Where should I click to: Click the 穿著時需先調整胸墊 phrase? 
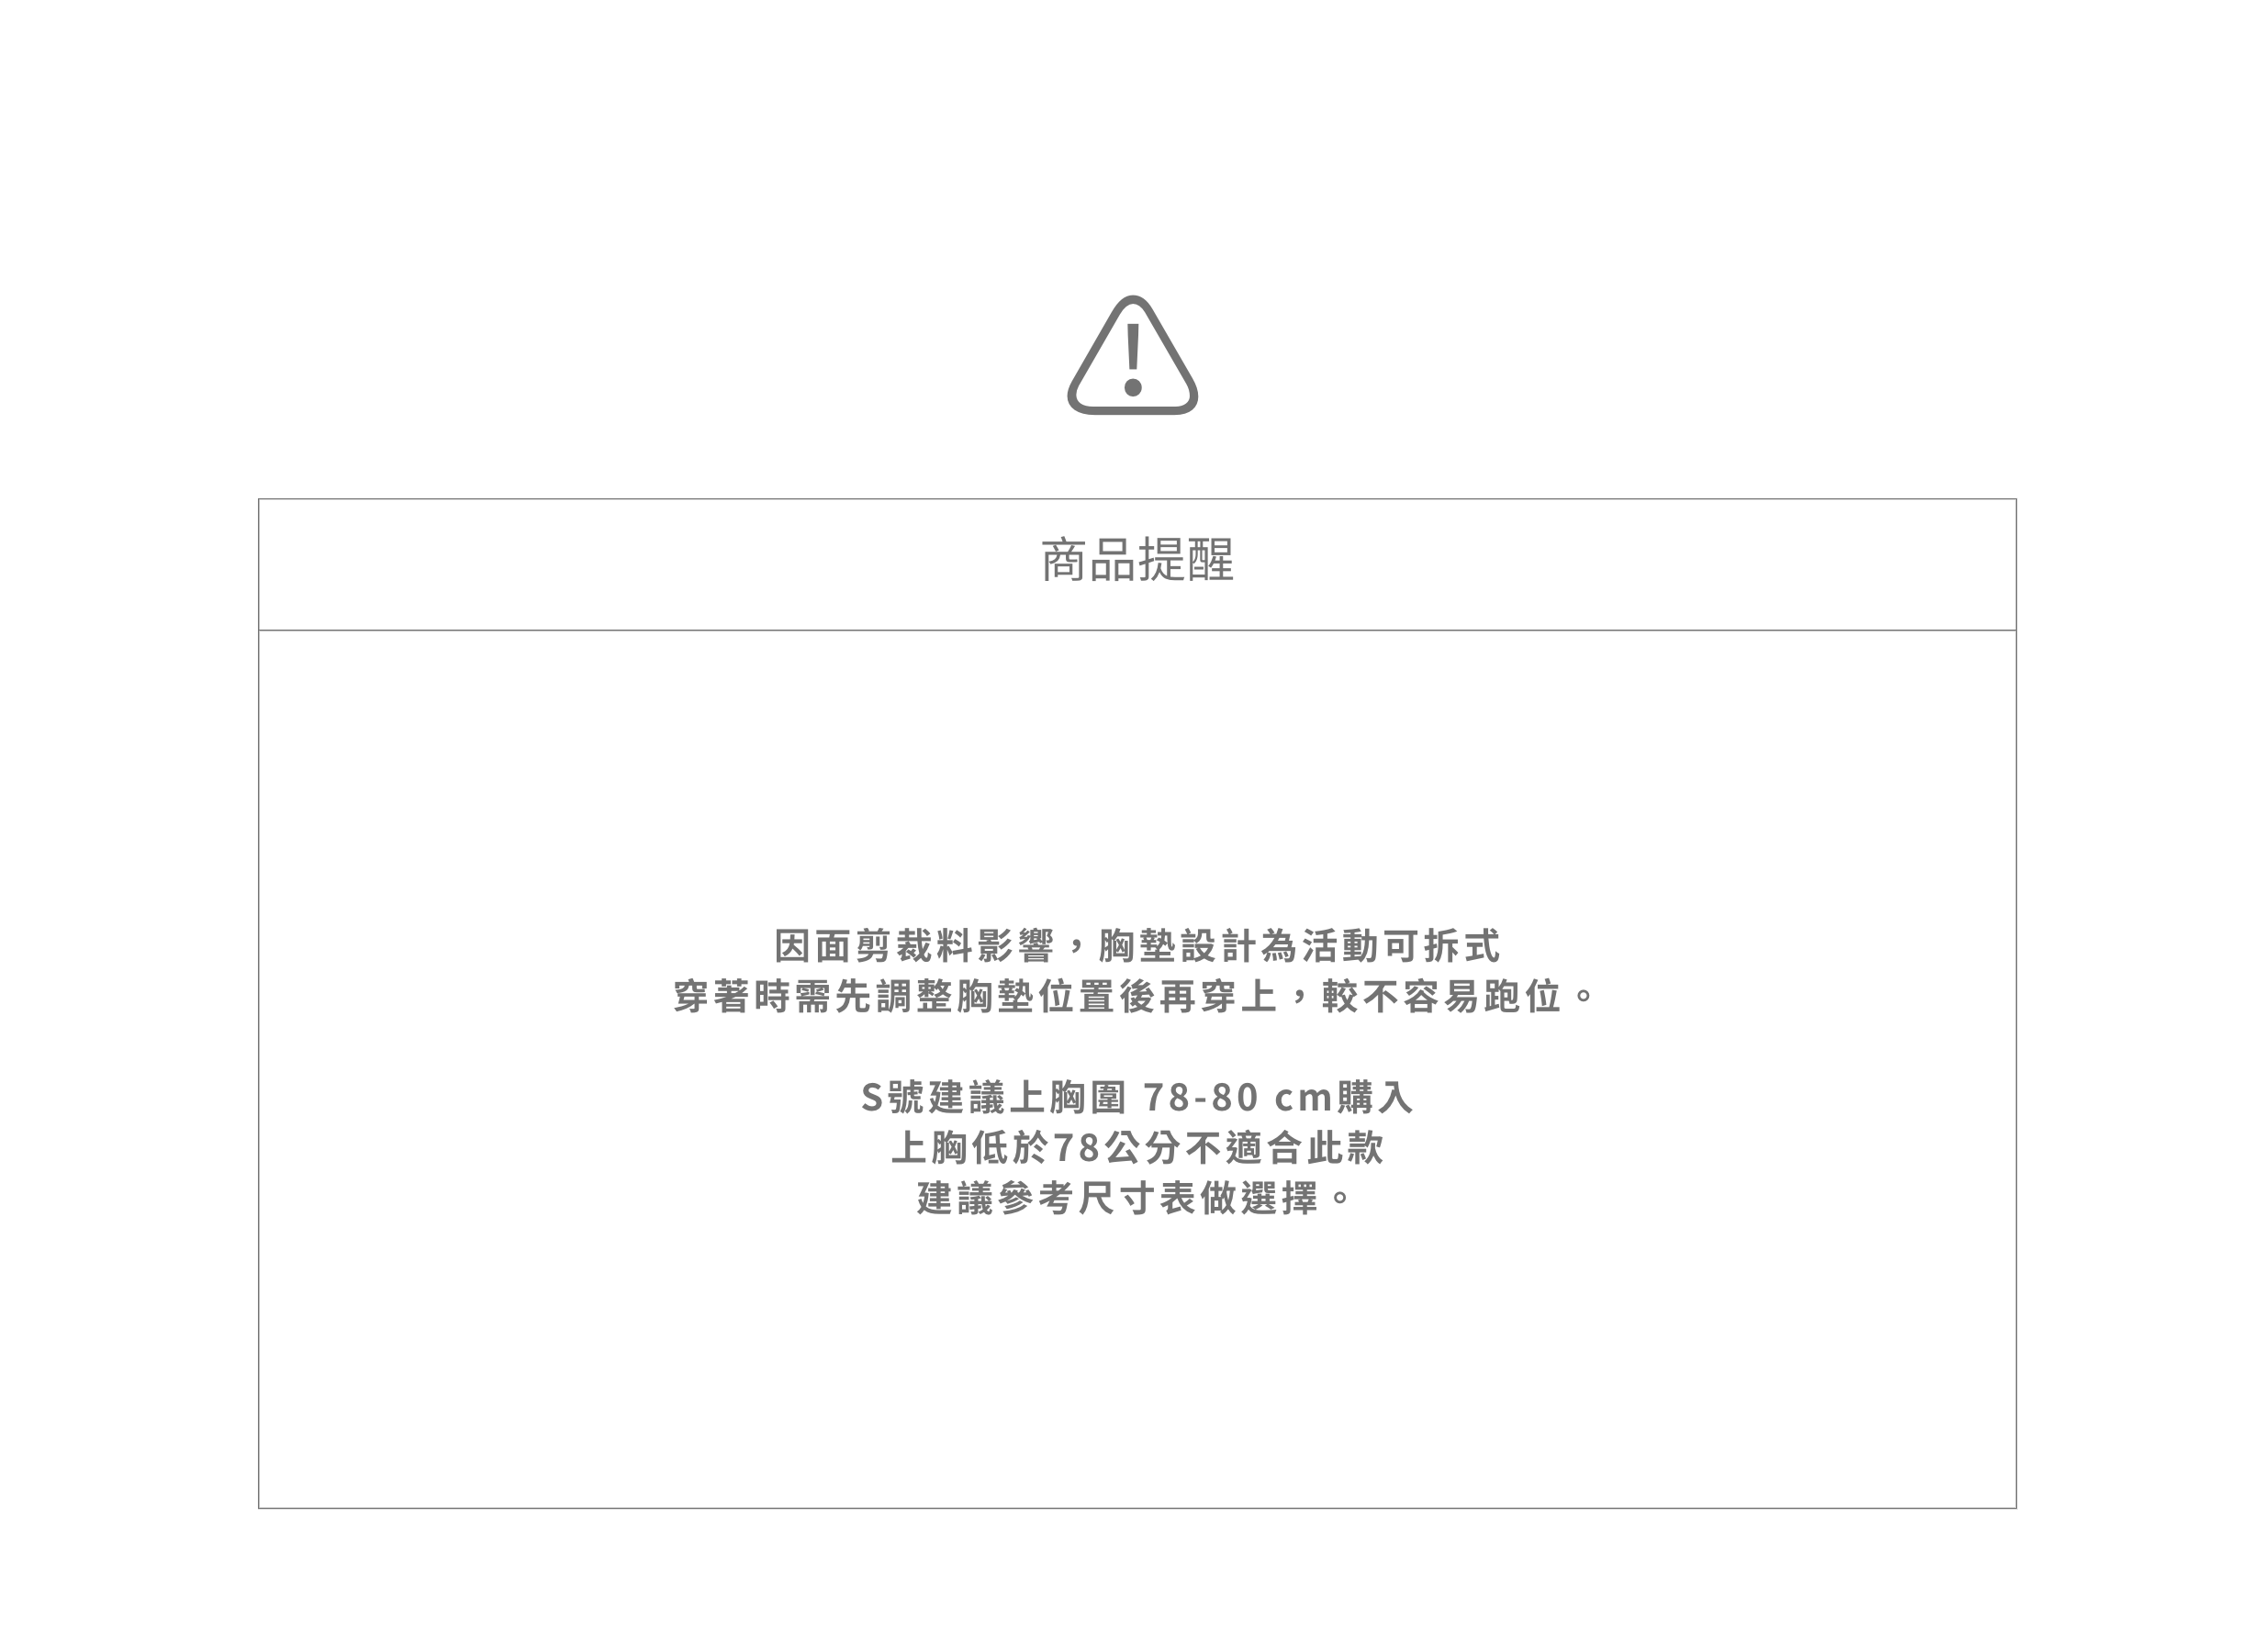click(853, 996)
